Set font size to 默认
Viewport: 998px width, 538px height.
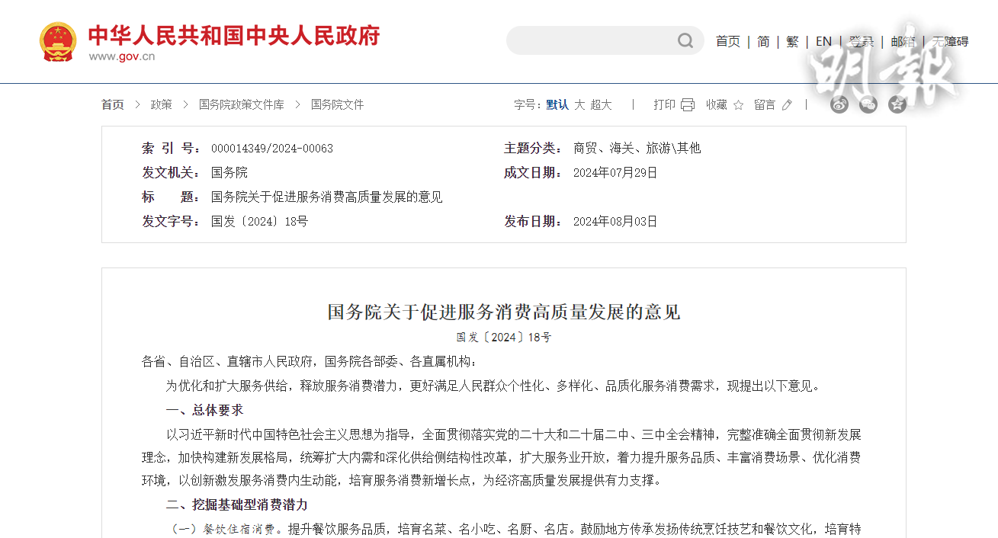coord(557,105)
